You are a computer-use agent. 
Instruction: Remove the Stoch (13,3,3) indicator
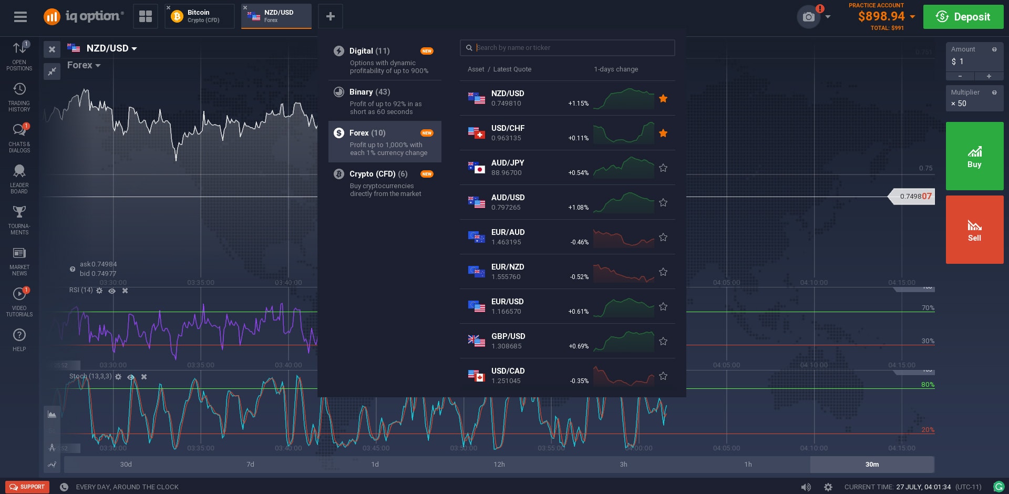pyautogui.click(x=144, y=377)
